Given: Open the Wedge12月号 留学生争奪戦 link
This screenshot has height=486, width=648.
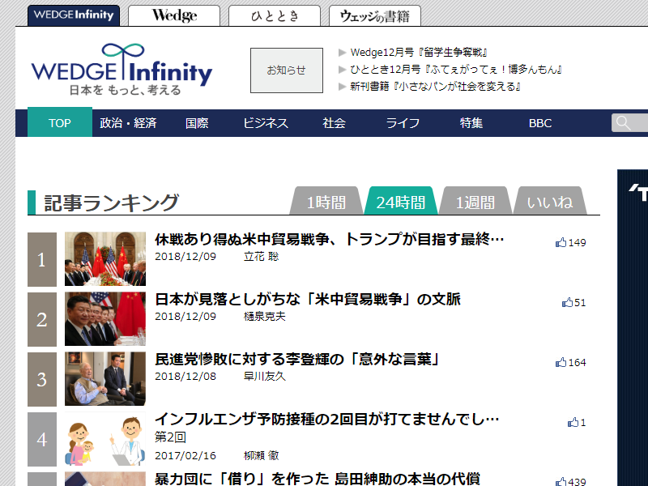Looking at the screenshot, I should pos(418,53).
